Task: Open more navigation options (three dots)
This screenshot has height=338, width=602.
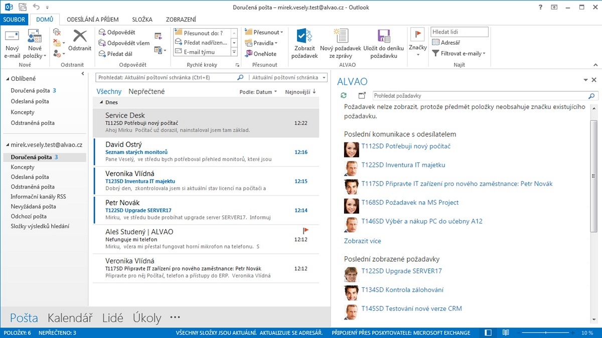Action: pos(175,317)
